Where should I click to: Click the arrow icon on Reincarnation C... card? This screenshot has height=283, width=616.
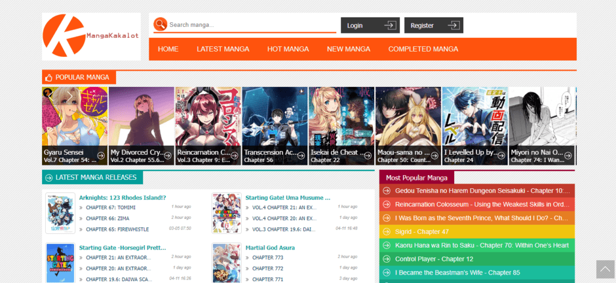pyautogui.click(x=235, y=155)
